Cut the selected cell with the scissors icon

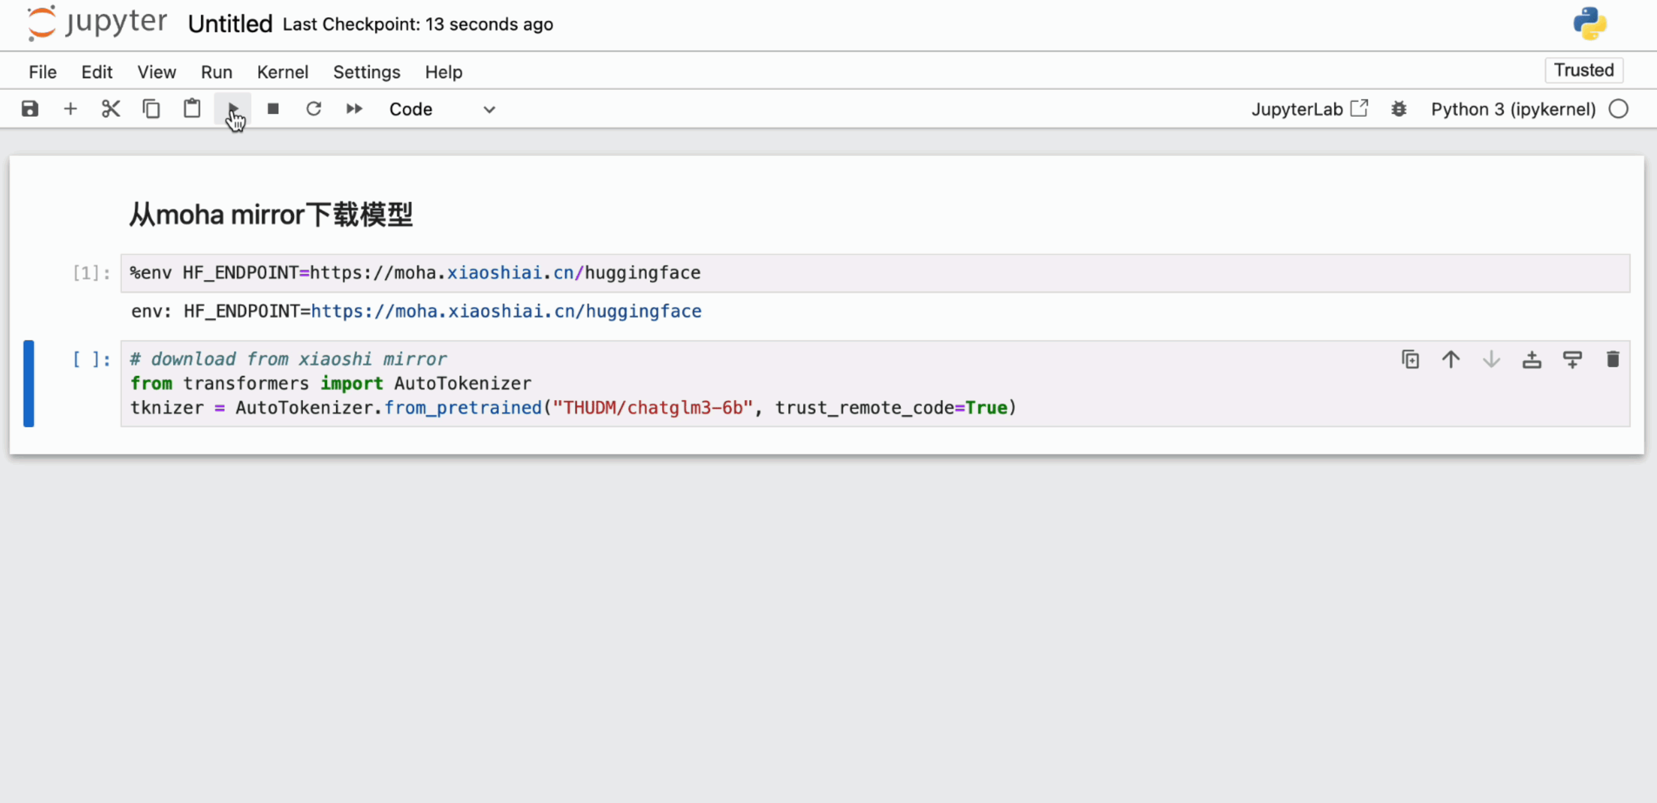110,109
